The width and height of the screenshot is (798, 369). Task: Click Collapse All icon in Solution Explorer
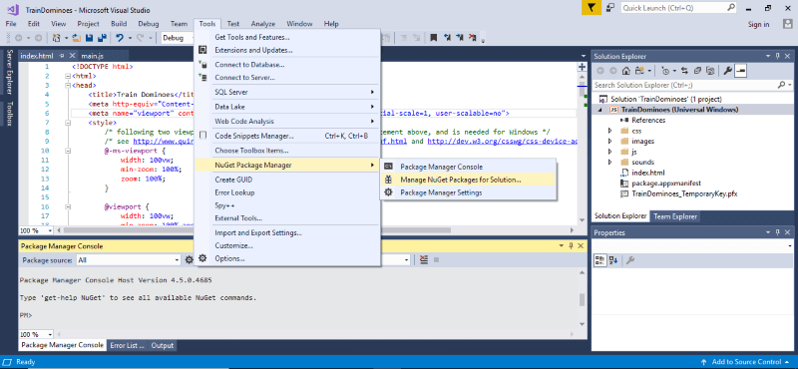point(697,71)
